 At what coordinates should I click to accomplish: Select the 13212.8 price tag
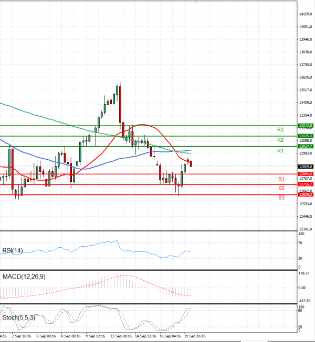pos(306,126)
